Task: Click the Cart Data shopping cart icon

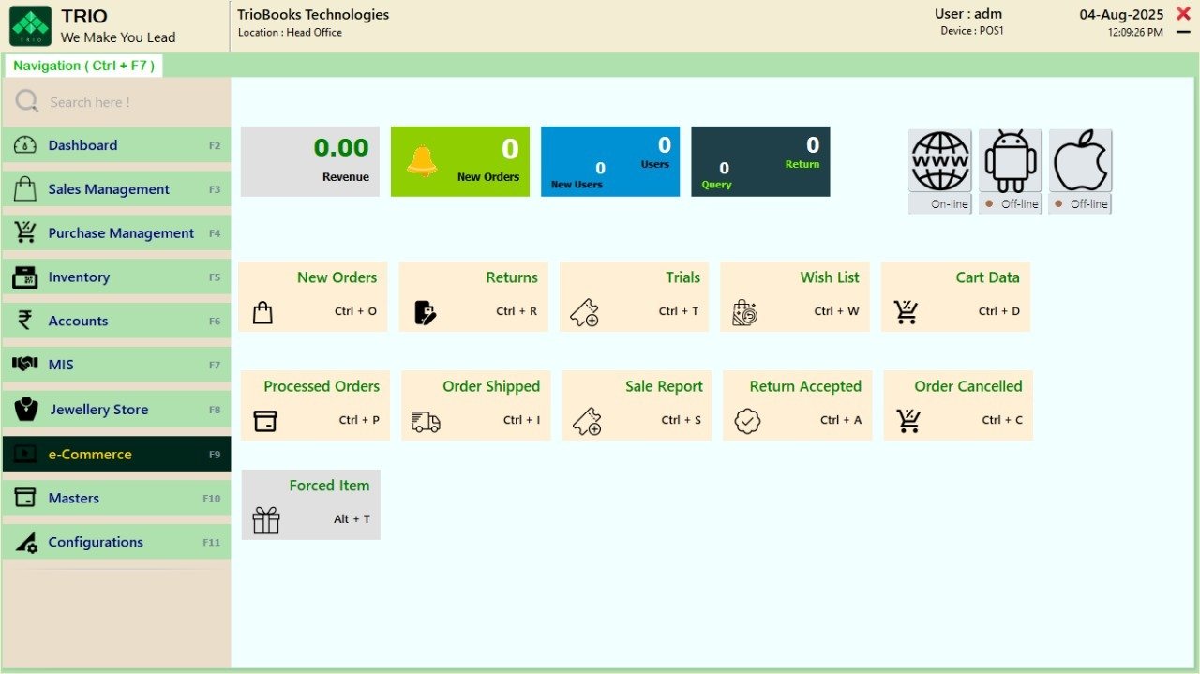Action: [906, 312]
